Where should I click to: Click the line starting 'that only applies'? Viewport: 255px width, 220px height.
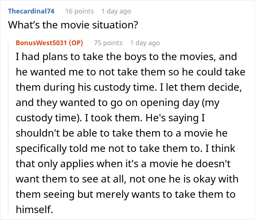(123, 164)
